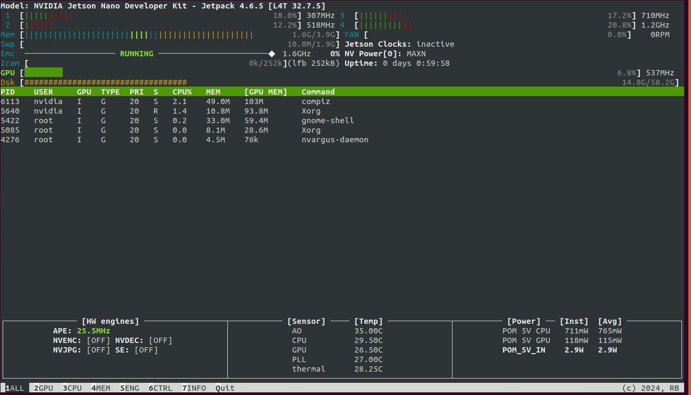
Task: Show the 7INFO tab
Action: 194,388
